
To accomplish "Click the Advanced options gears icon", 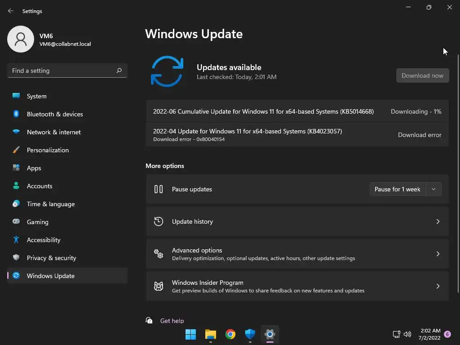I will [x=159, y=254].
